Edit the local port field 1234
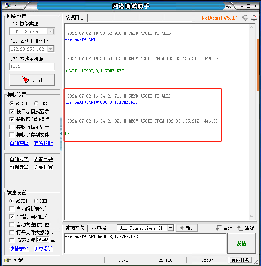The image size is (261, 266). pos(32,66)
